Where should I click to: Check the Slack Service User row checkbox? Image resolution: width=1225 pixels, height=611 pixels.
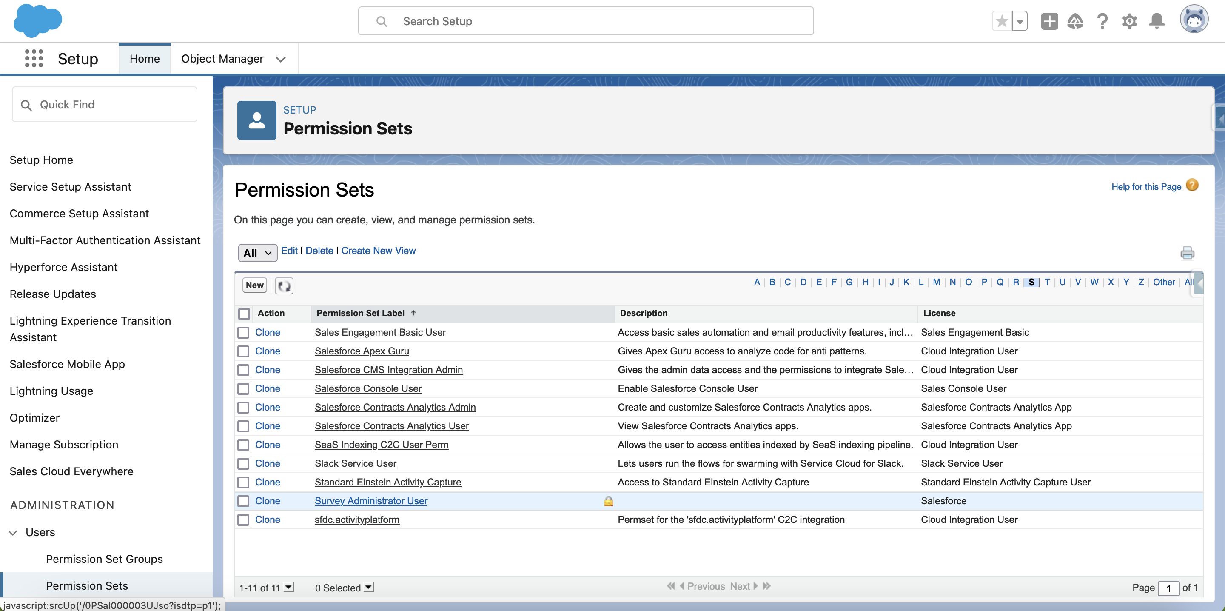pos(243,463)
